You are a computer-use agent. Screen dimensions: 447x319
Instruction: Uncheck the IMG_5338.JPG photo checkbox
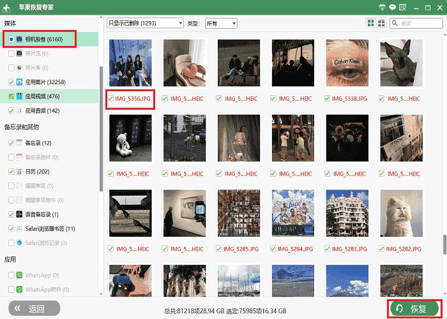tap(328, 99)
